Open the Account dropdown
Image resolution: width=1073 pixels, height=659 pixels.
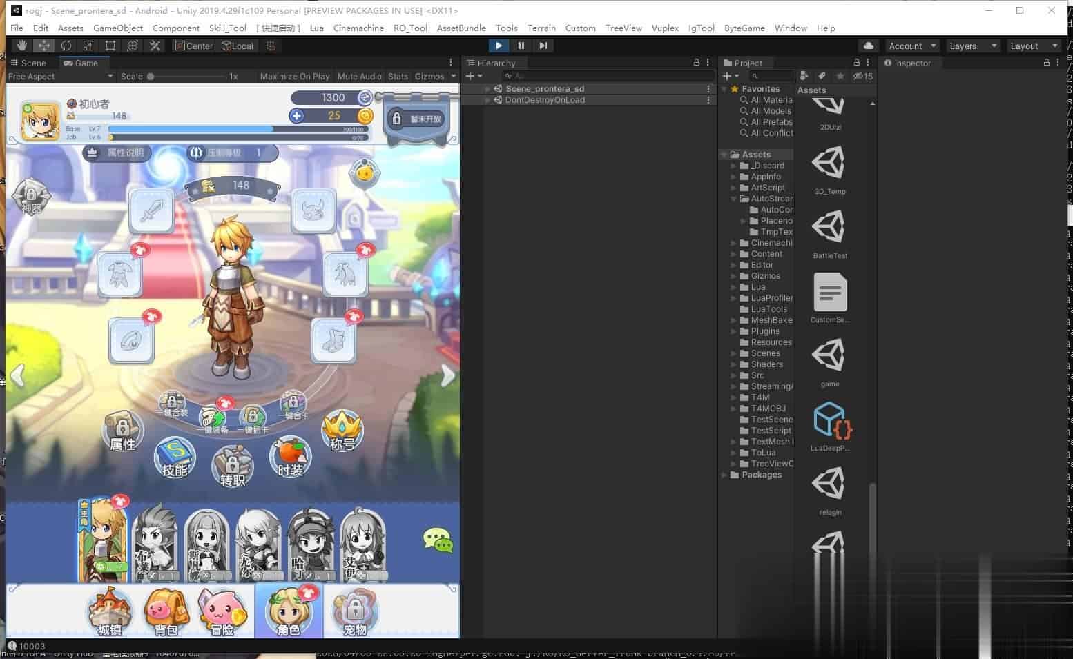pyautogui.click(x=911, y=46)
